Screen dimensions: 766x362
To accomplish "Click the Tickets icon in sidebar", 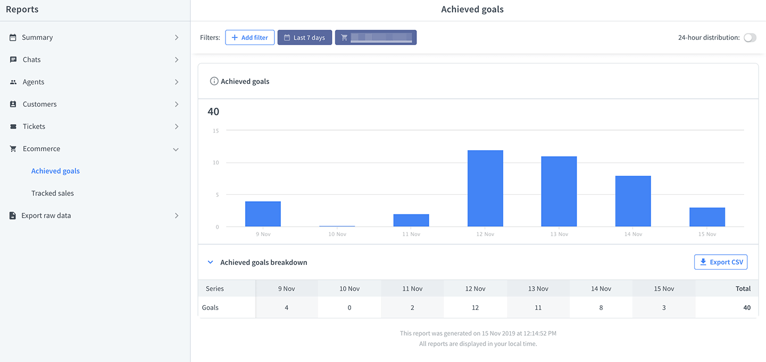I will [13, 127].
